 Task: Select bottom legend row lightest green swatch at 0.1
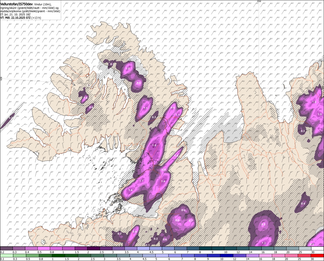pyautogui.click(x=7, y=255)
